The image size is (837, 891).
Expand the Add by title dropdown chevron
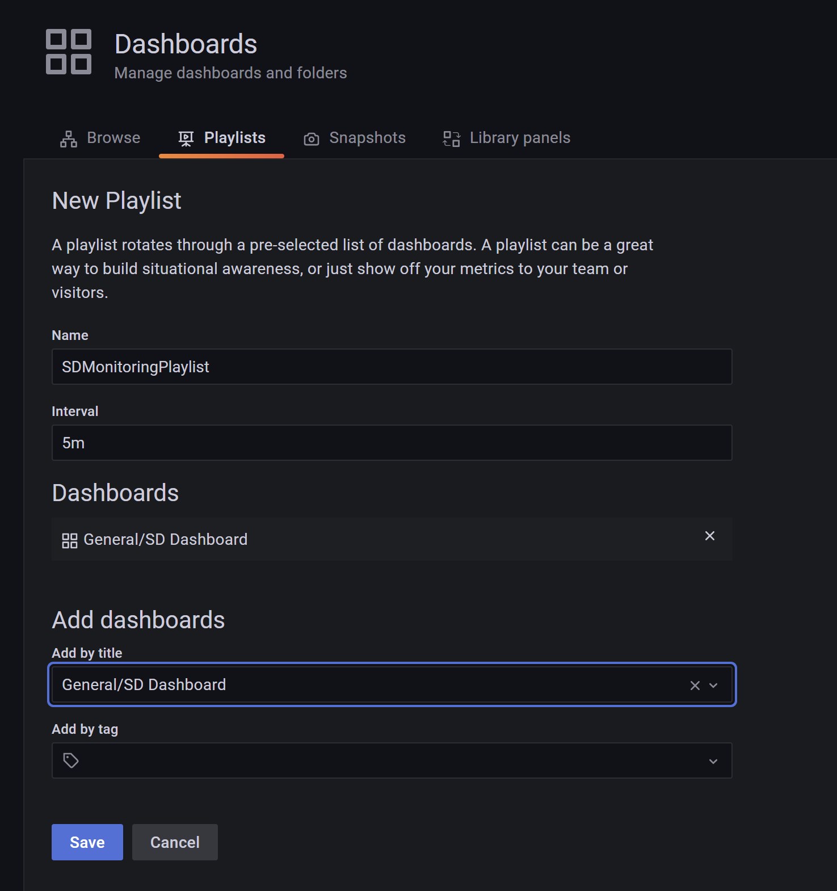(714, 686)
